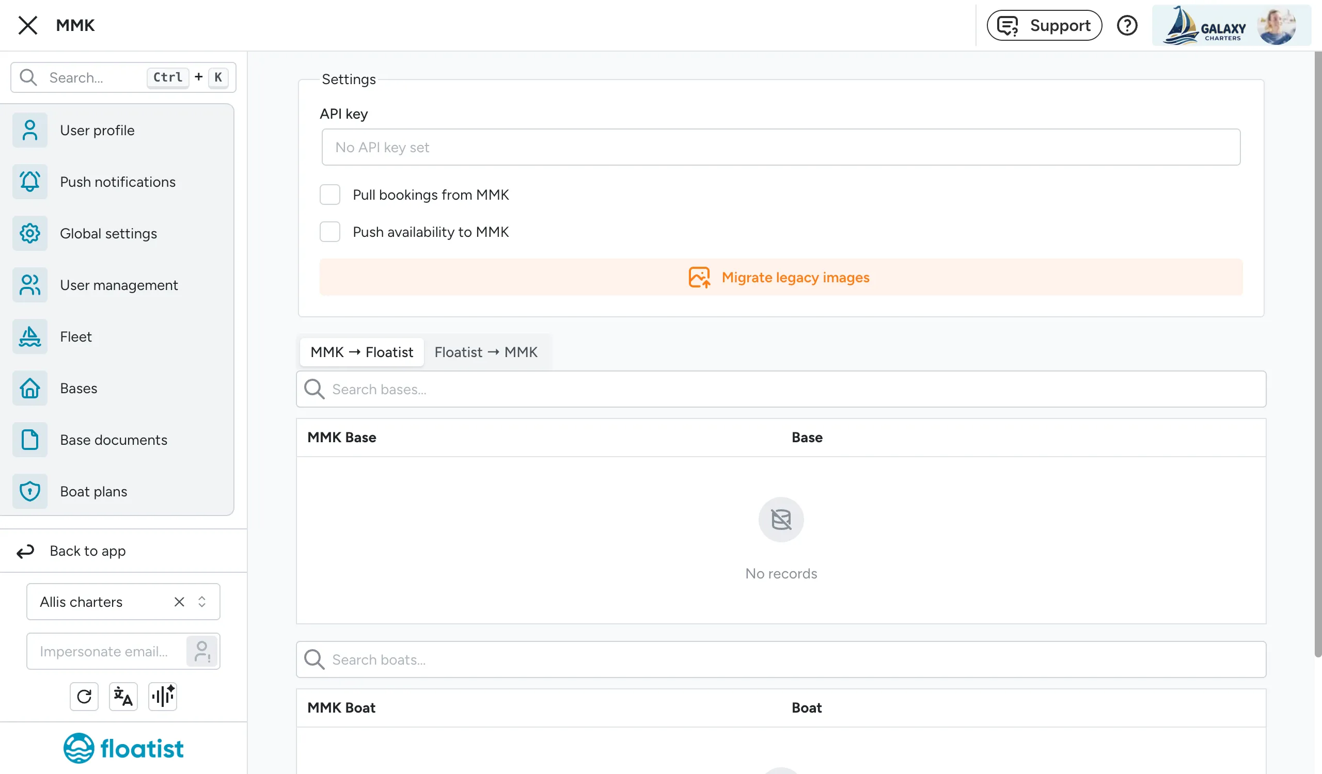Image resolution: width=1322 pixels, height=774 pixels.
Task: Click the Galaxy Charters logo
Action: (1204, 25)
